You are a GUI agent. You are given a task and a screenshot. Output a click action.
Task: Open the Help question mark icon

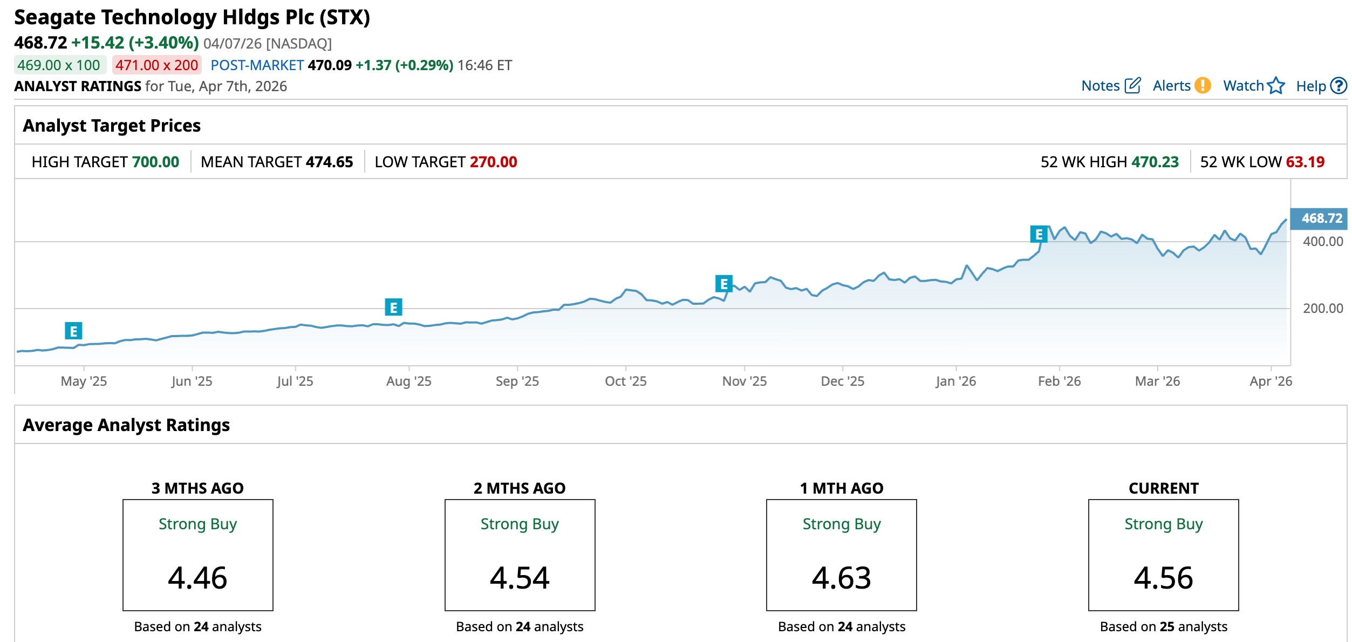pos(1339,85)
